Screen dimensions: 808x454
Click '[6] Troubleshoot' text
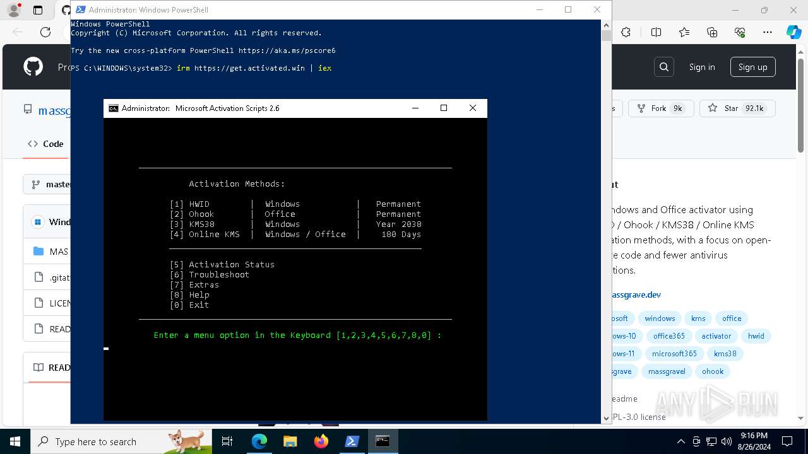coord(209,274)
